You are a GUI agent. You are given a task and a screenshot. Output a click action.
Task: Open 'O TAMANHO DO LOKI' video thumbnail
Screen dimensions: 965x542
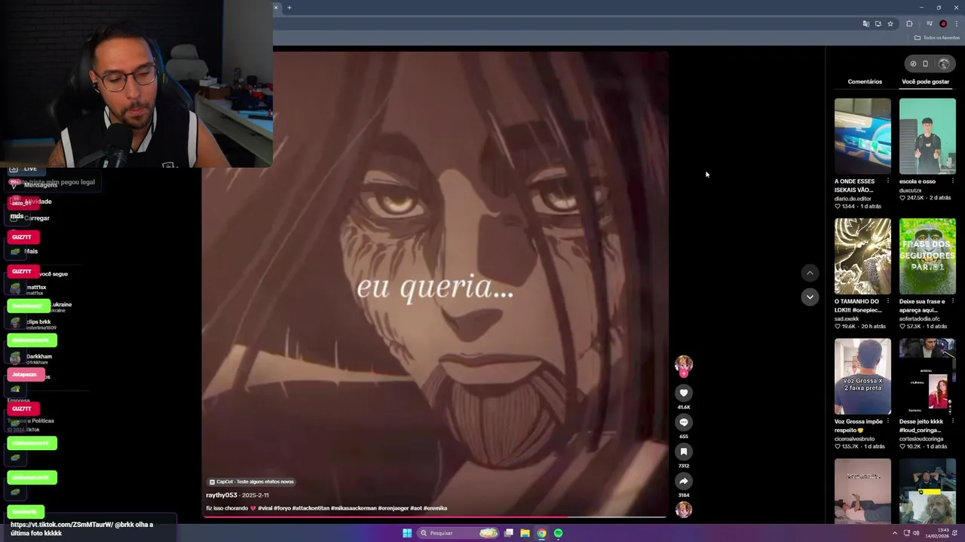[x=862, y=257]
